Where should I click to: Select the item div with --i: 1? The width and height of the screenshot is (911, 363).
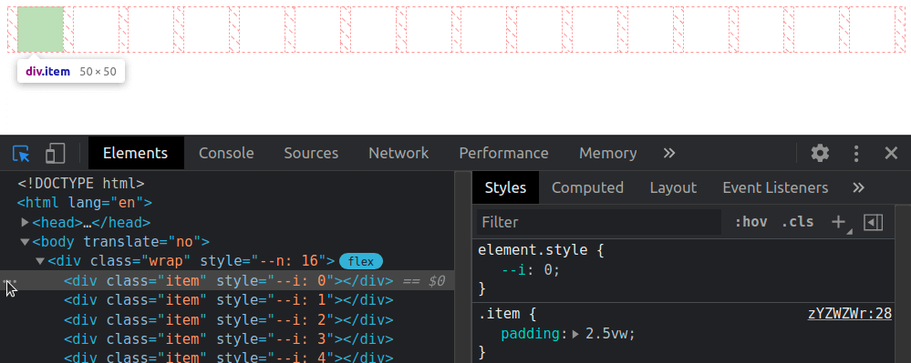(x=229, y=300)
